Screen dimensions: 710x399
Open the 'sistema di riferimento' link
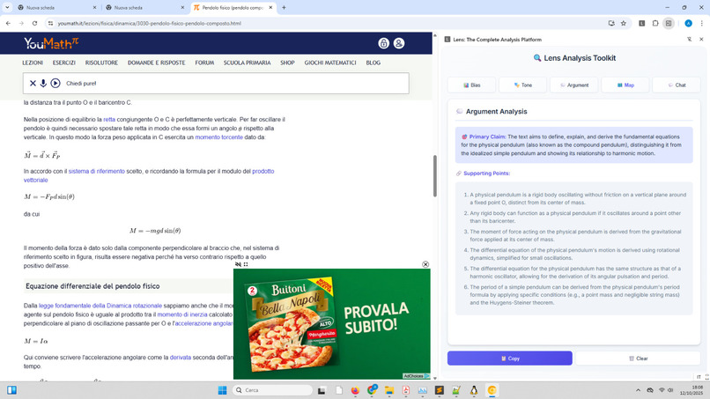96,171
